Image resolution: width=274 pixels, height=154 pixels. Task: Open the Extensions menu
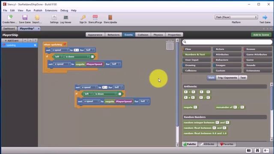(51, 10)
